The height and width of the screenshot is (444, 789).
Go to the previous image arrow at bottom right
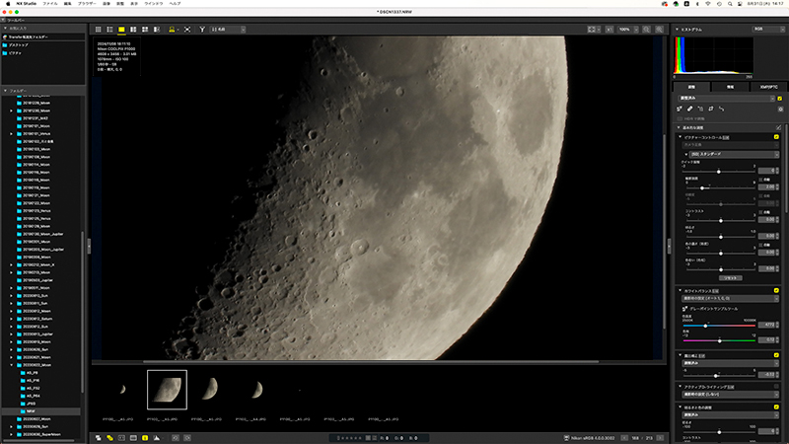624,438
